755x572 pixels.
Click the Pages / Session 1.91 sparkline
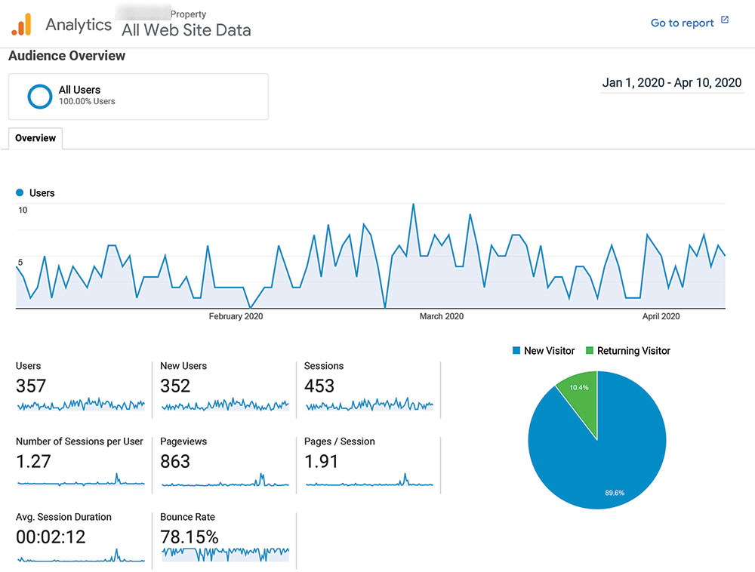pyautogui.click(x=369, y=480)
